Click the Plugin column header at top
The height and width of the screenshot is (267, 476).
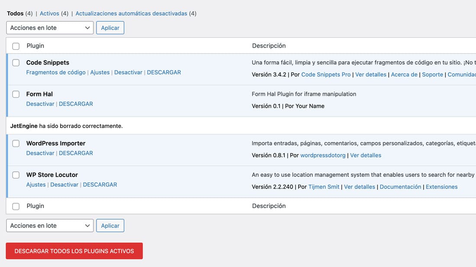[x=35, y=46]
